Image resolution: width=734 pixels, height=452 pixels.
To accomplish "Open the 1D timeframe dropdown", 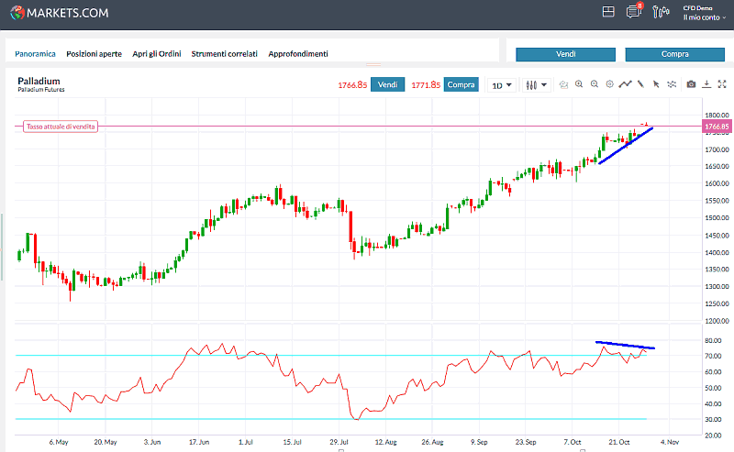I will (501, 85).
